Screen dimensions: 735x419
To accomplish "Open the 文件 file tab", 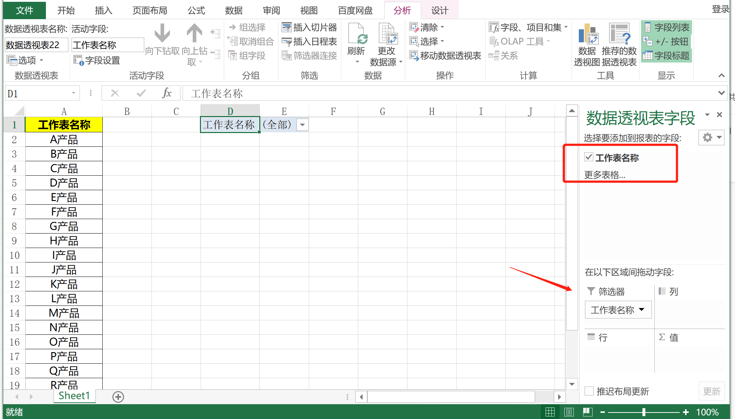I will click(25, 10).
